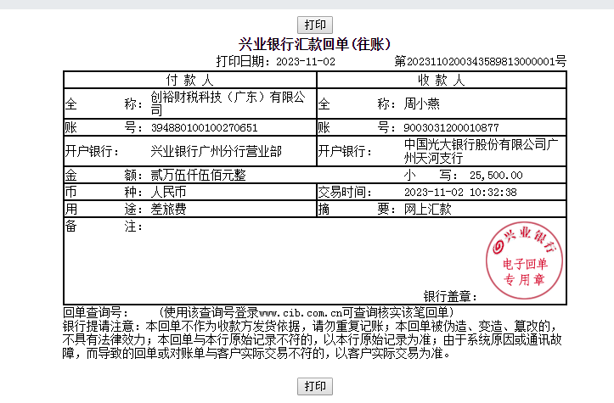Click summary value 网上汇款
614x403 pixels.
pyautogui.click(x=428, y=210)
